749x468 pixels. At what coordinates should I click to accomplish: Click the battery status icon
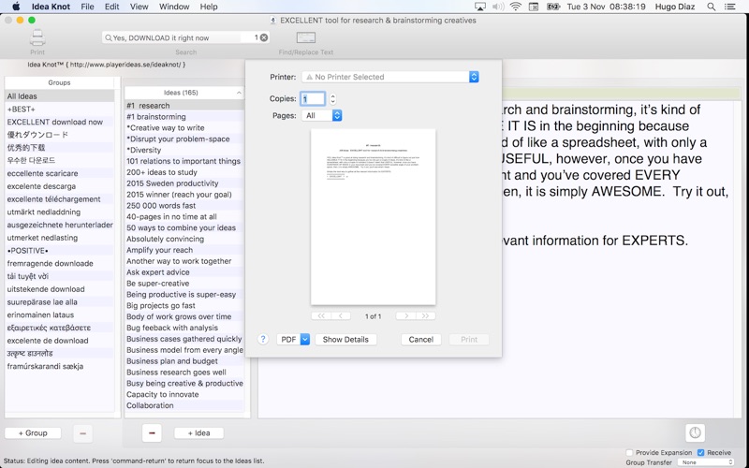coord(553,7)
